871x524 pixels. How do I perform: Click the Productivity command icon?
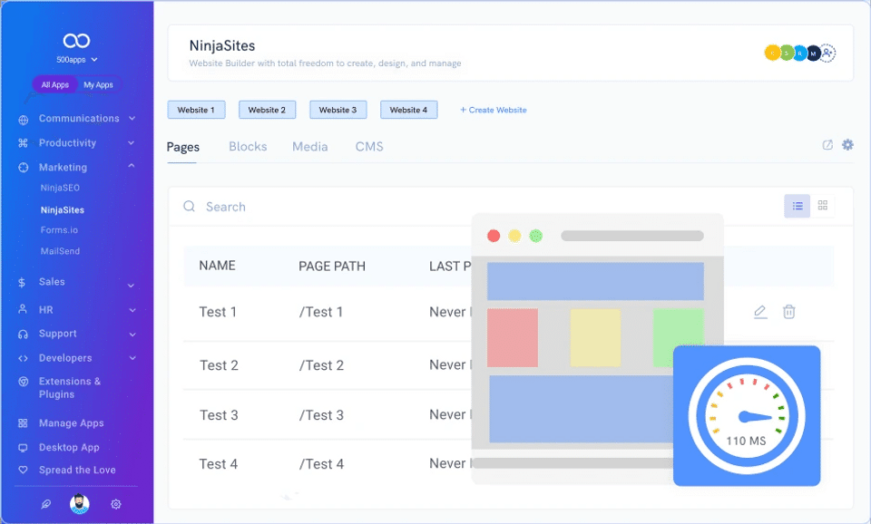click(23, 143)
